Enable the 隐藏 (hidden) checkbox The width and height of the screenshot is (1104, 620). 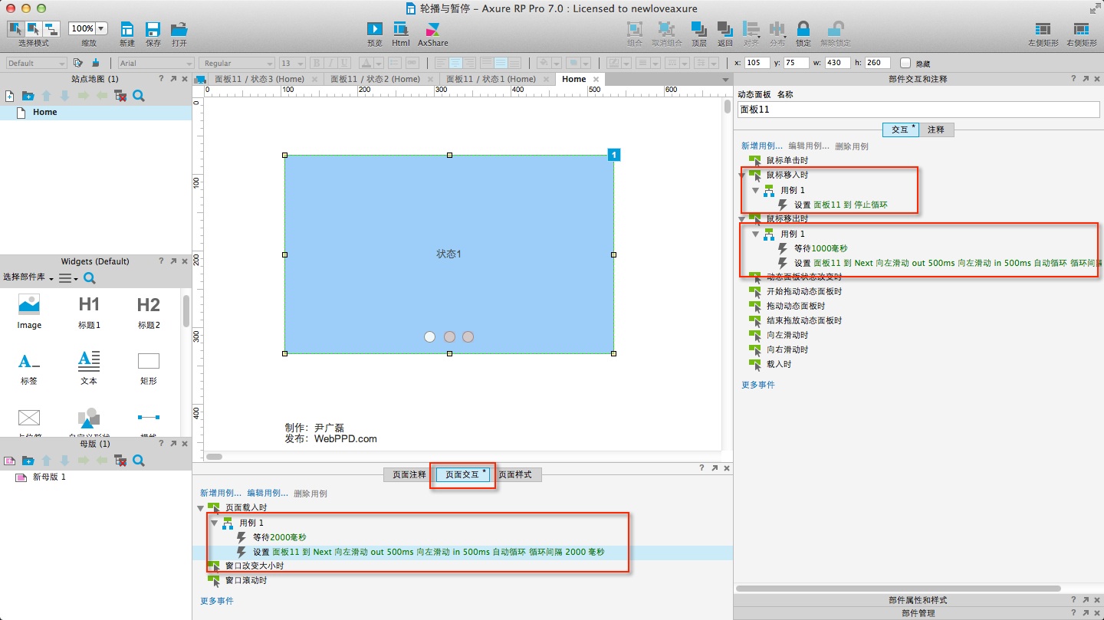905,63
